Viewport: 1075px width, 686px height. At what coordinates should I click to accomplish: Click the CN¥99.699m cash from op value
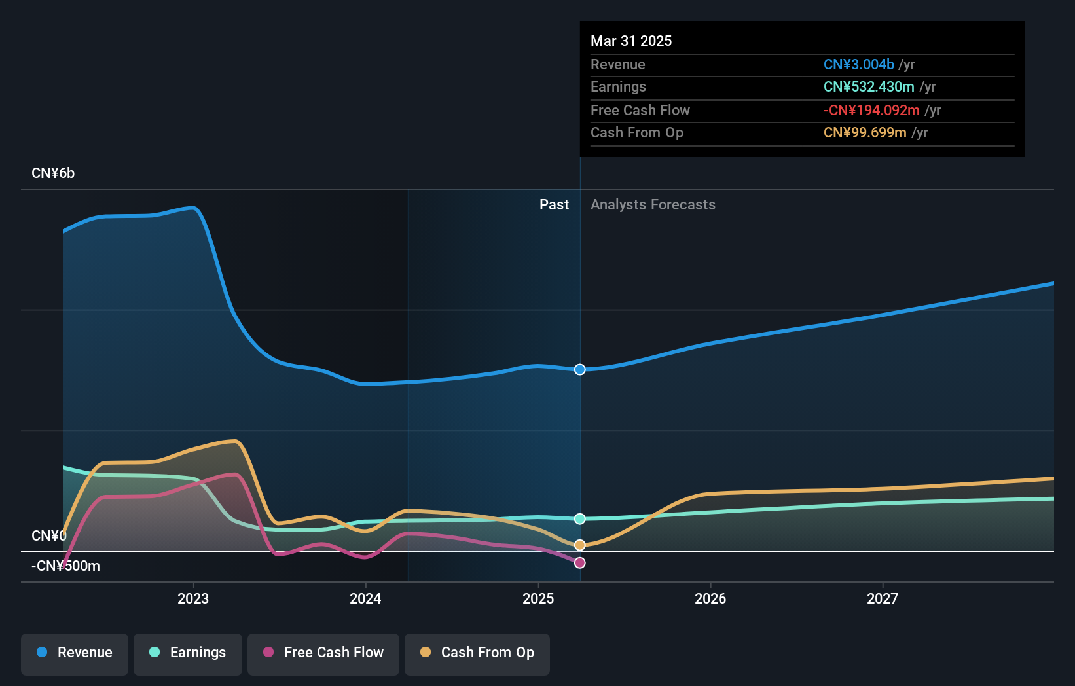865,133
